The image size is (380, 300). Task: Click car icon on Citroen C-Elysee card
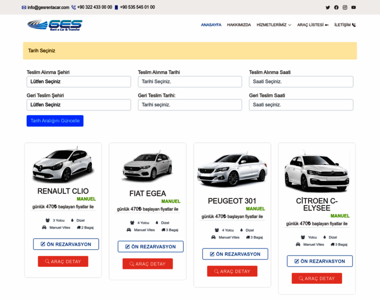[298, 244]
